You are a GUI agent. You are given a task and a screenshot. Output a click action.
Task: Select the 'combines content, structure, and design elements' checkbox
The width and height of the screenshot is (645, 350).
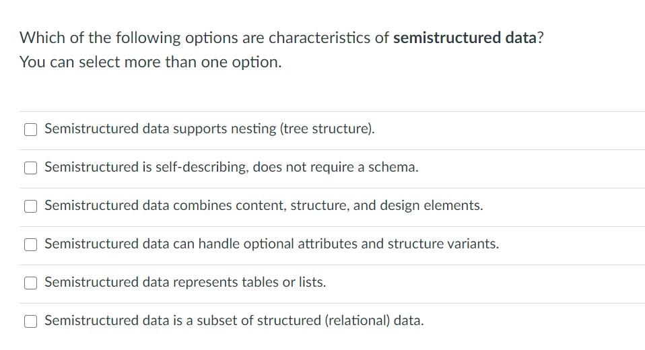[x=30, y=206]
